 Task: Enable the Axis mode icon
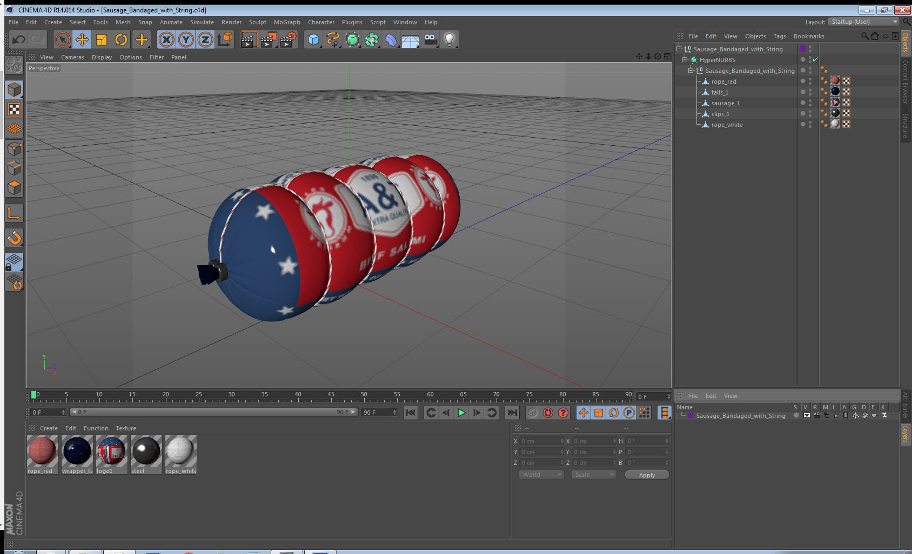tap(15, 213)
